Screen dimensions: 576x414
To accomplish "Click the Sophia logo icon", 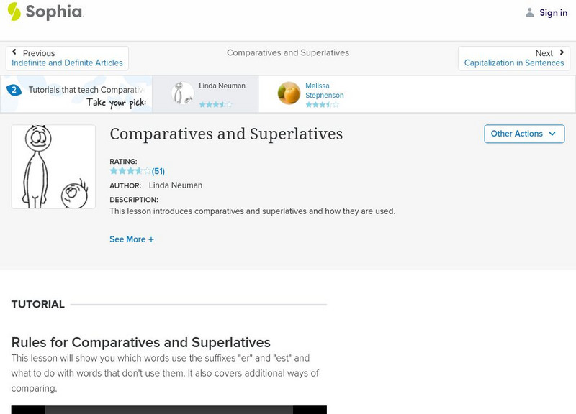I will (x=14, y=11).
